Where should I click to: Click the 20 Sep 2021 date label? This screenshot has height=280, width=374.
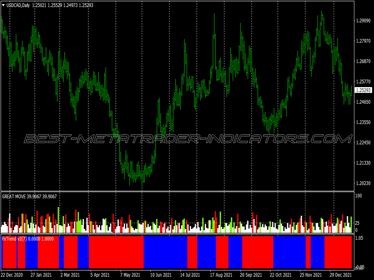tap(251, 275)
